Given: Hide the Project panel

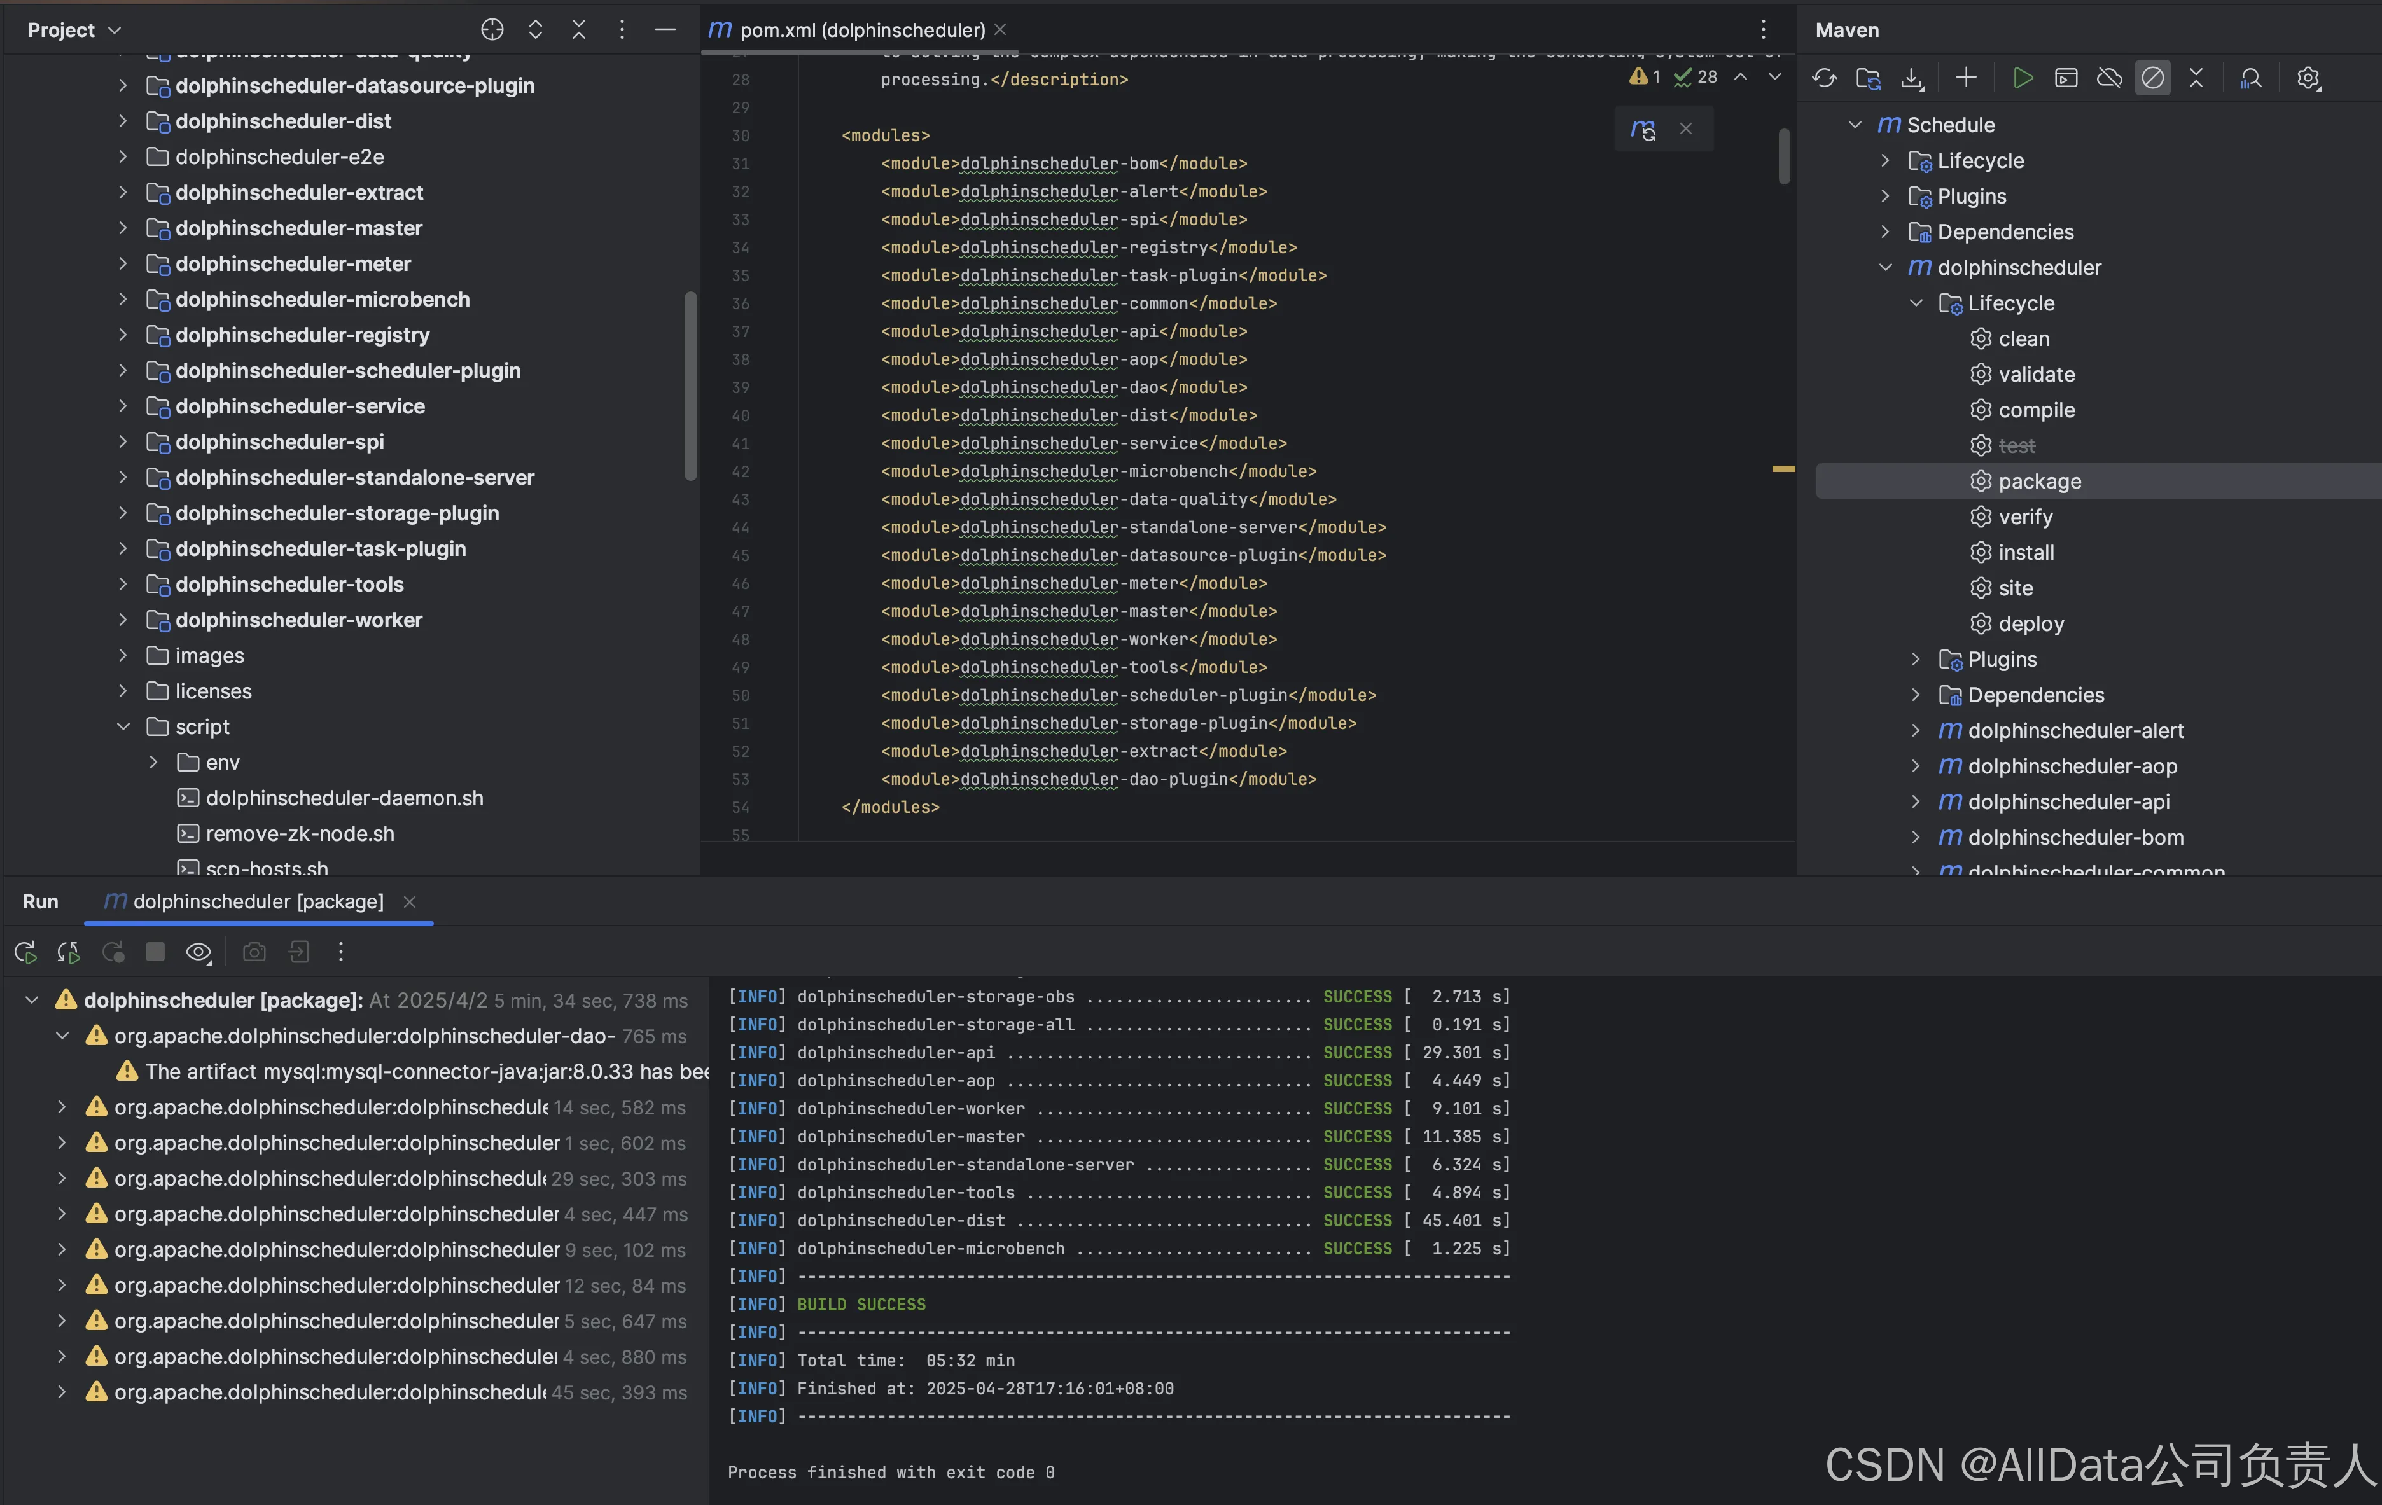Looking at the screenshot, I should [665, 30].
